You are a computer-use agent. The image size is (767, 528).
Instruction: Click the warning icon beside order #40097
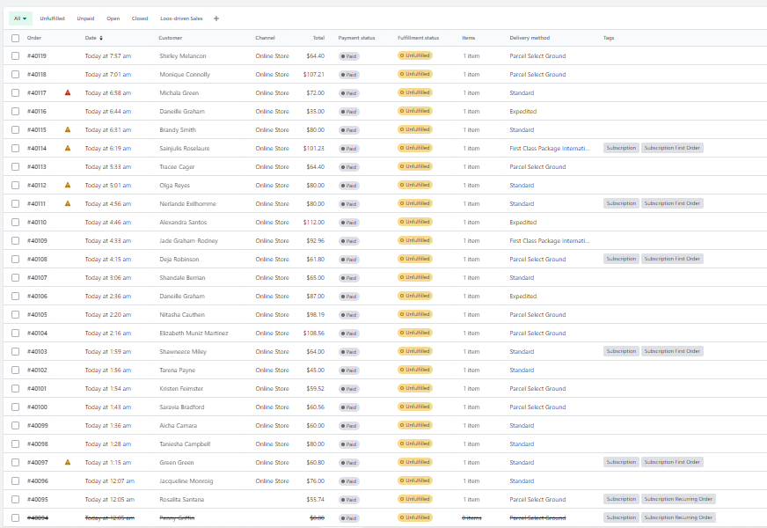coord(68,462)
